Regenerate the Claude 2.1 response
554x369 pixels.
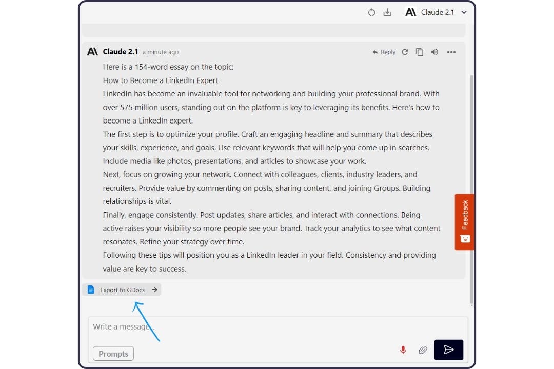[405, 52]
